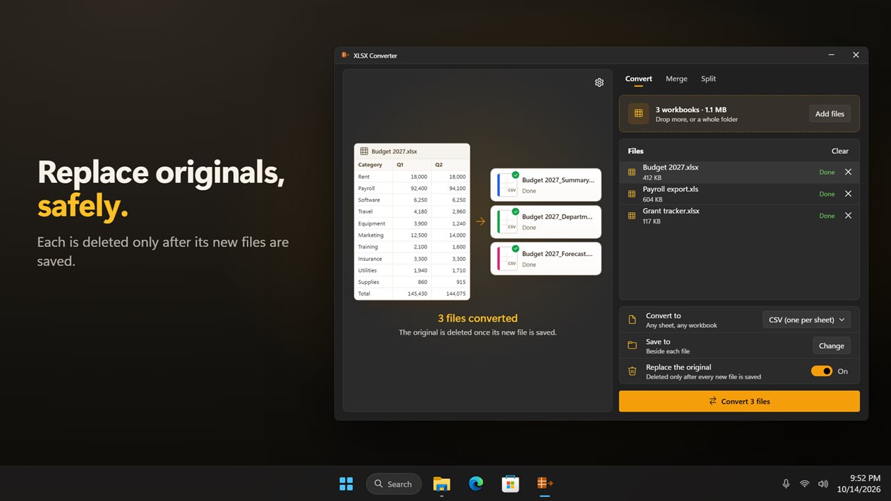Click the trash icon beside Replace the original
891x501 pixels.
[x=632, y=371]
